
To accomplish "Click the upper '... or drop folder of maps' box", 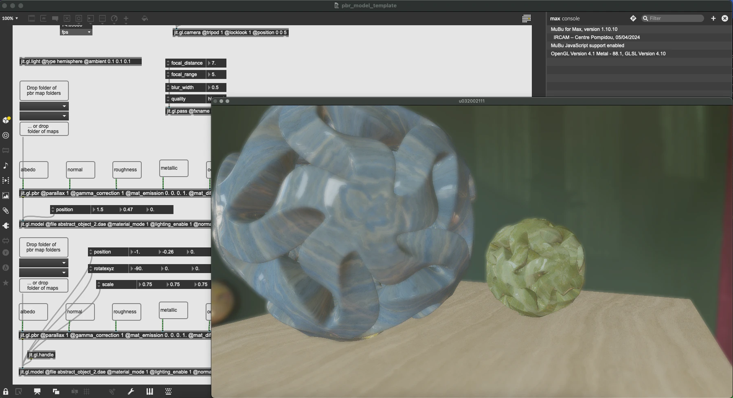I will pyautogui.click(x=44, y=129).
